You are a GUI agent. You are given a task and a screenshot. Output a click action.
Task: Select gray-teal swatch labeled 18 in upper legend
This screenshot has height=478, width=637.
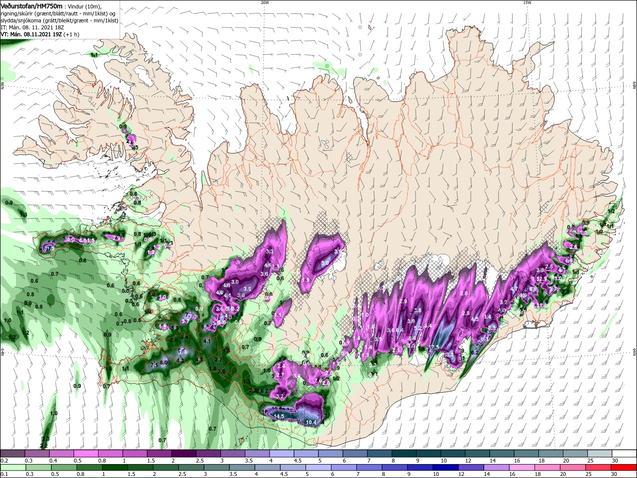(551, 454)
